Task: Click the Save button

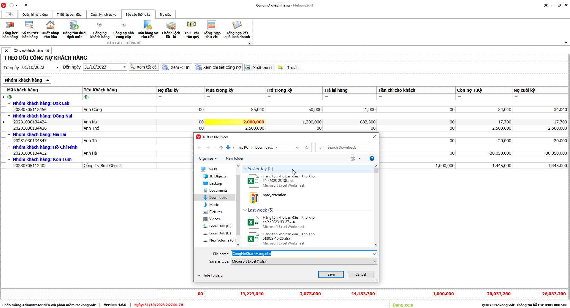Action: 331,274
